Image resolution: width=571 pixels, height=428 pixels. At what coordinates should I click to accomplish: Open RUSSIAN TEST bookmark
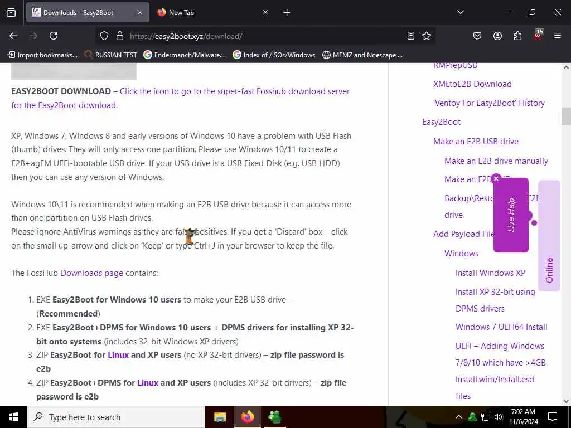[111, 55]
